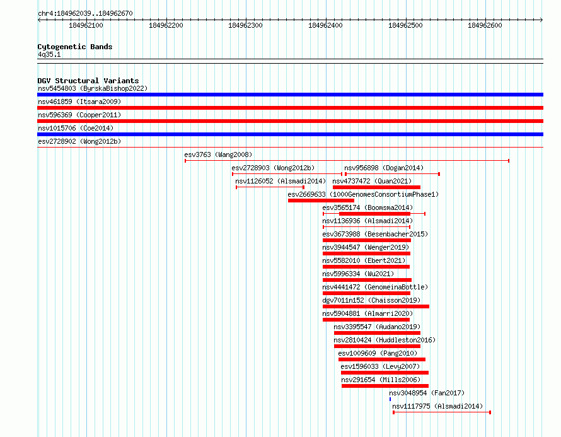Image resolution: width=561 pixels, height=437 pixels.
Task: Select the nsv956898 (Dogan2014) label
Action: pyautogui.click(x=384, y=168)
